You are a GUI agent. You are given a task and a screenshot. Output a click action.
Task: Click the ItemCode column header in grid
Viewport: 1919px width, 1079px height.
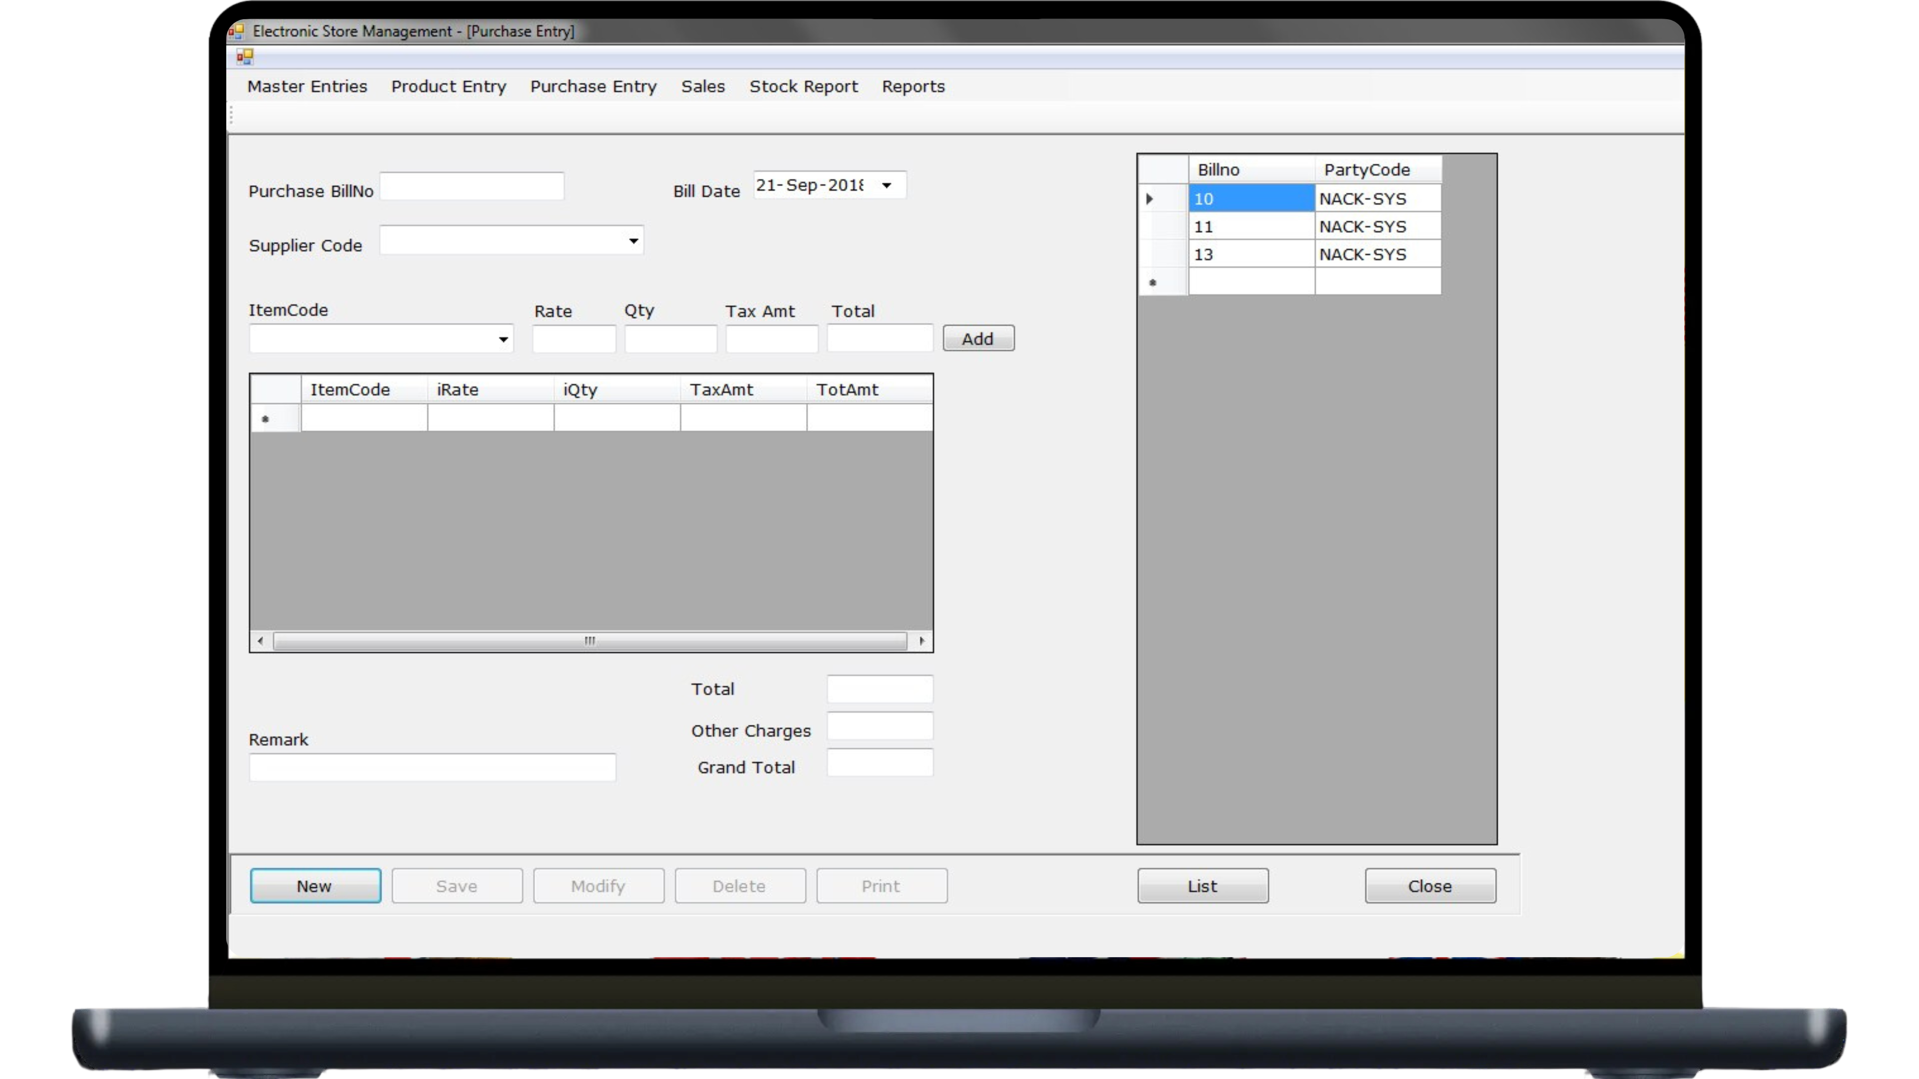click(x=364, y=389)
